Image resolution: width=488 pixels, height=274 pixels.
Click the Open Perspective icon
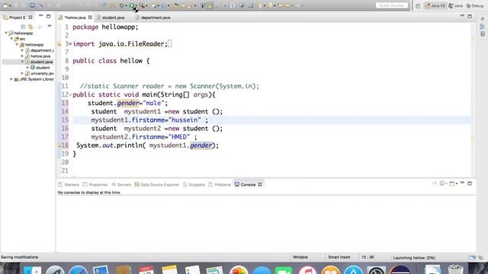(418, 5)
